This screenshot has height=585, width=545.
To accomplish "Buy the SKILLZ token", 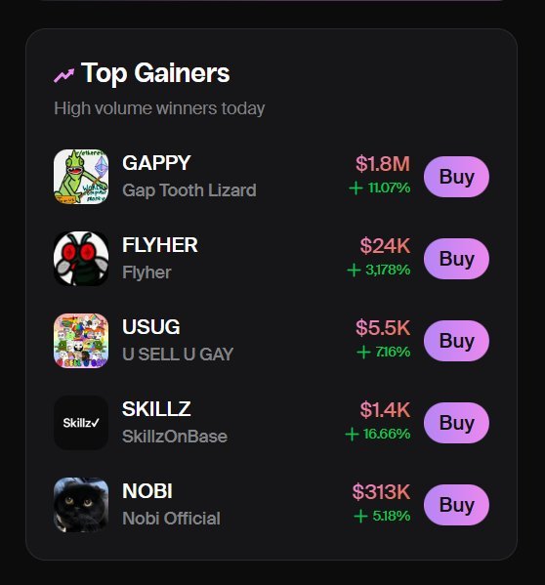I will (x=456, y=423).
